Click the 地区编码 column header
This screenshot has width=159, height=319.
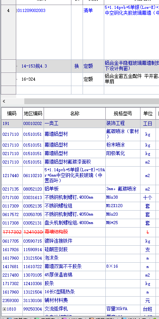[33, 113]
